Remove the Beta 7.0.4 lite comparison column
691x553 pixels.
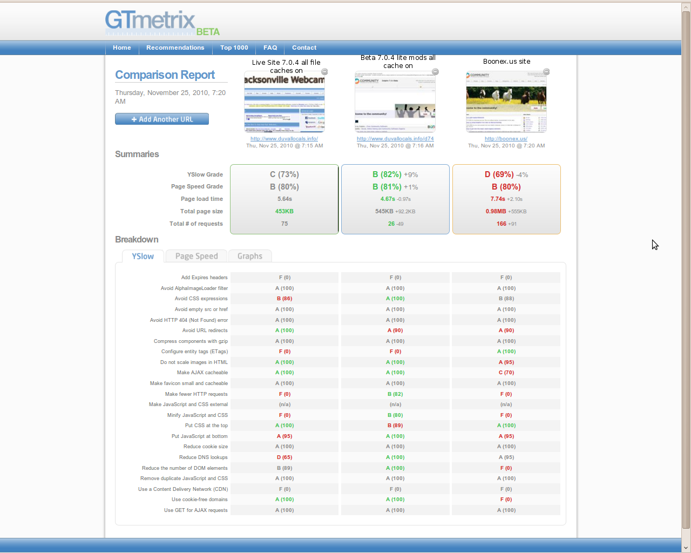(x=435, y=72)
